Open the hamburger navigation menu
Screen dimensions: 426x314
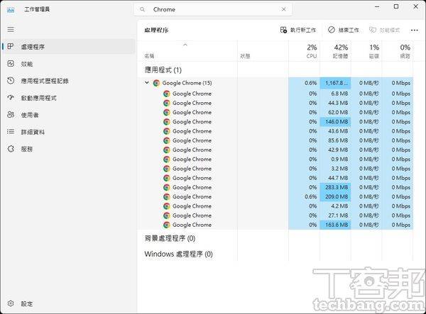click(x=11, y=29)
